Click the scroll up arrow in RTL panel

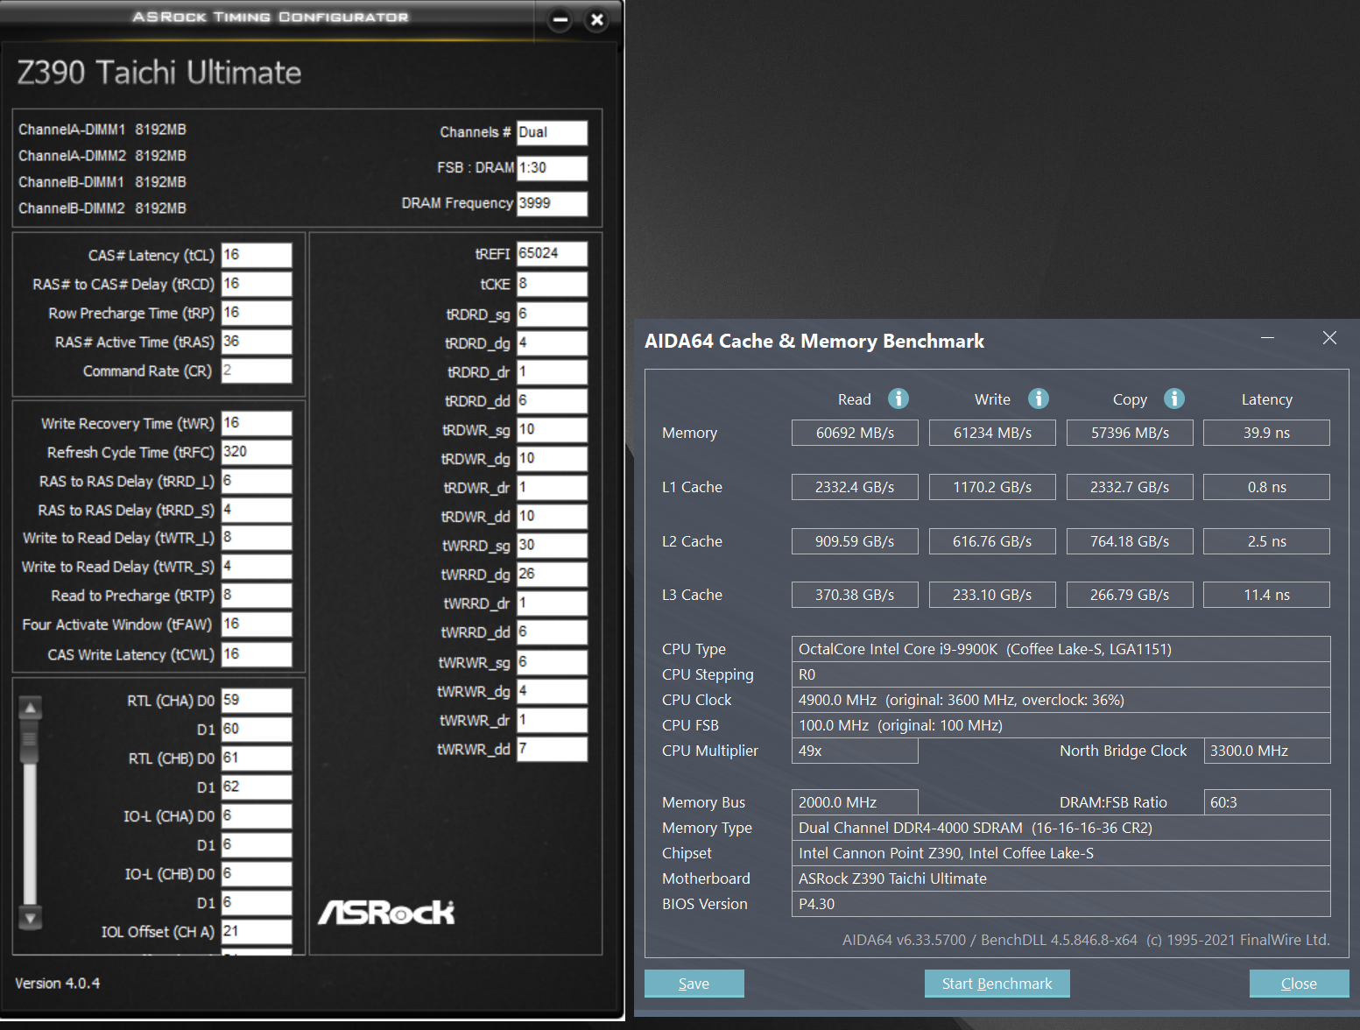click(x=31, y=708)
